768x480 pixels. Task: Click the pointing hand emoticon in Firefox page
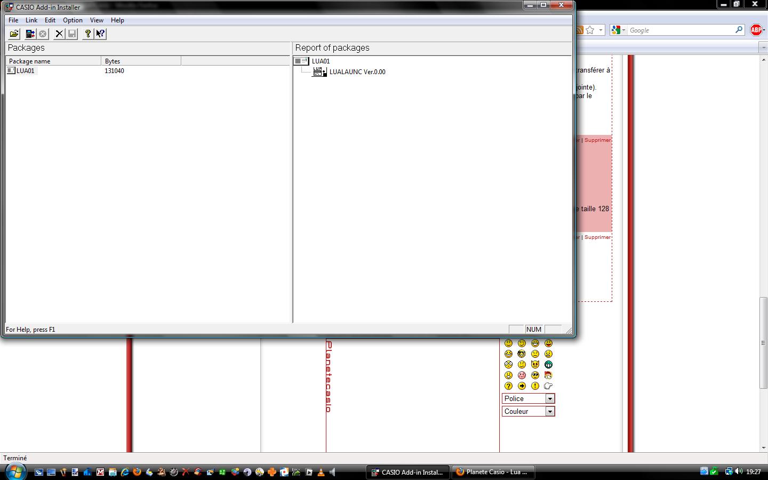coord(548,386)
